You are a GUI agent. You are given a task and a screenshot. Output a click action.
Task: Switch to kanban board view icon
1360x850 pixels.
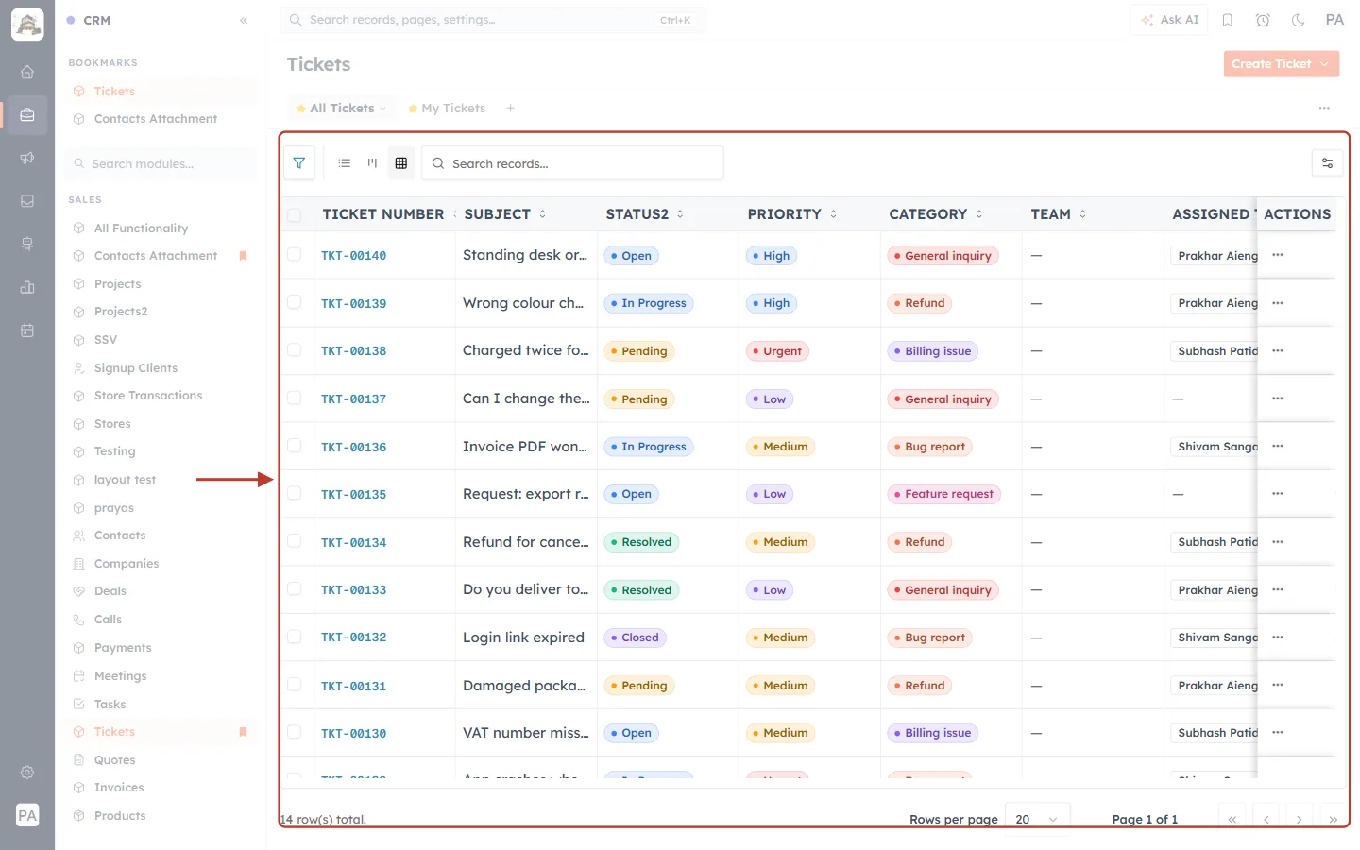372,163
